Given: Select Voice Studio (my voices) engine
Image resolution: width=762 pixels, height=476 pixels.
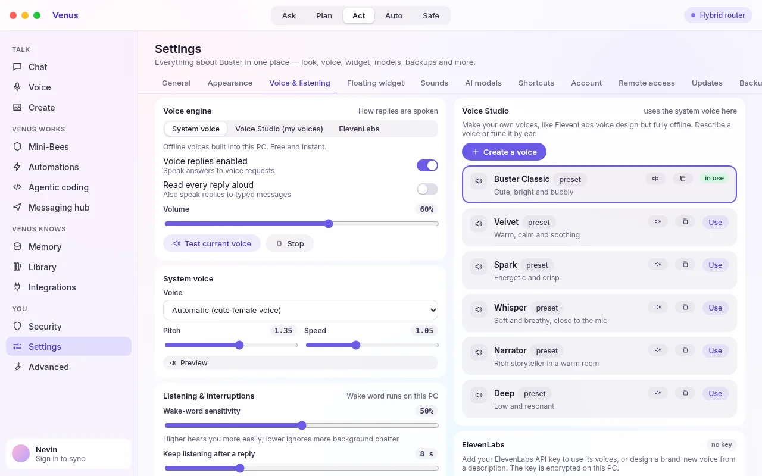Looking at the screenshot, I should (x=279, y=129).
